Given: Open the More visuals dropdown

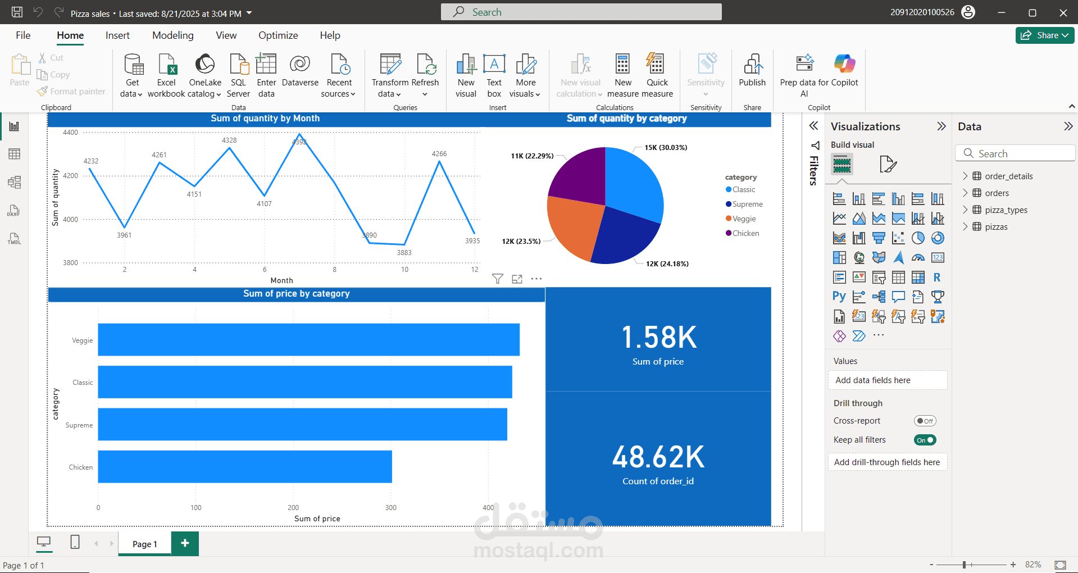Looking at the screenshot, I should pos(525,76).
